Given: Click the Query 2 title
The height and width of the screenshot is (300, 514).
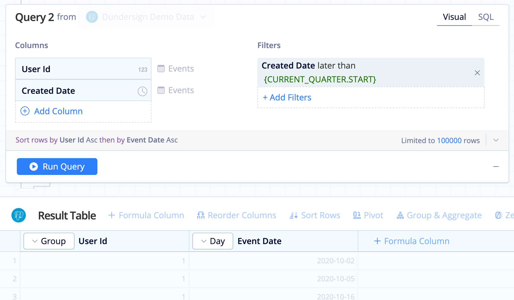Looking at the screenshot, I should (35, 17).
